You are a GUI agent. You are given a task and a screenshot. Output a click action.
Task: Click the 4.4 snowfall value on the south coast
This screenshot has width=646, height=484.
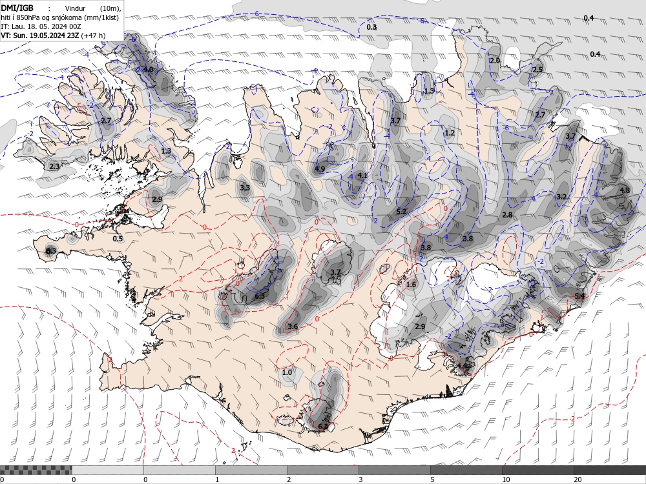pos(463,365)
